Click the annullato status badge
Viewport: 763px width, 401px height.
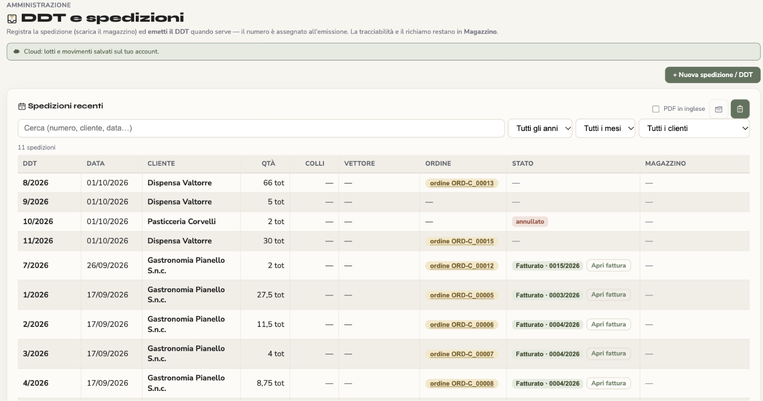530,222
